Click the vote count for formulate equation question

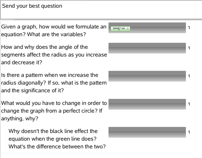pyautogui.click(x=189, y=28)
